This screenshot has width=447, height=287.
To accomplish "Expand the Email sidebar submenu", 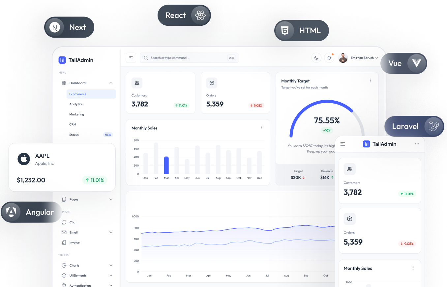I will (111, 233).
